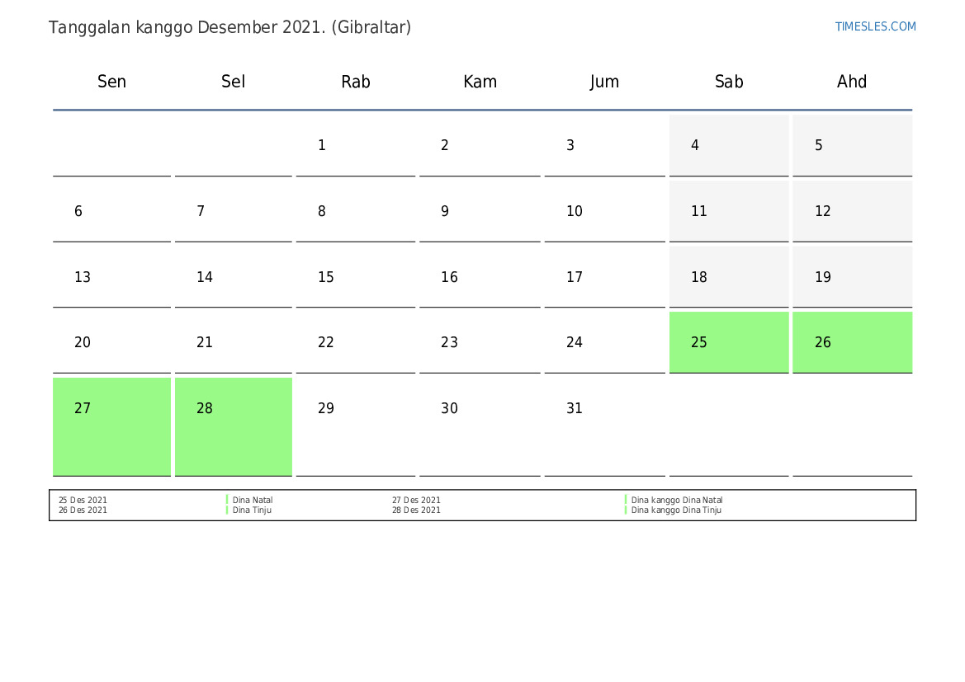The height and width of the screenshot is (682, 965).
Task: Click the Dina Tinju legend entry
Action: click(252, 510)
